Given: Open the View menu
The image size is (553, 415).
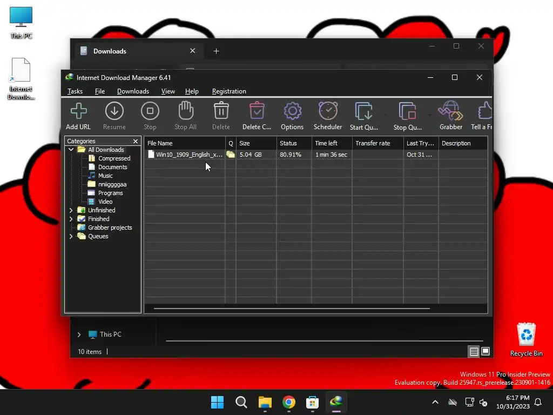Looking at the screenshot, I should (x=168, y=91).
